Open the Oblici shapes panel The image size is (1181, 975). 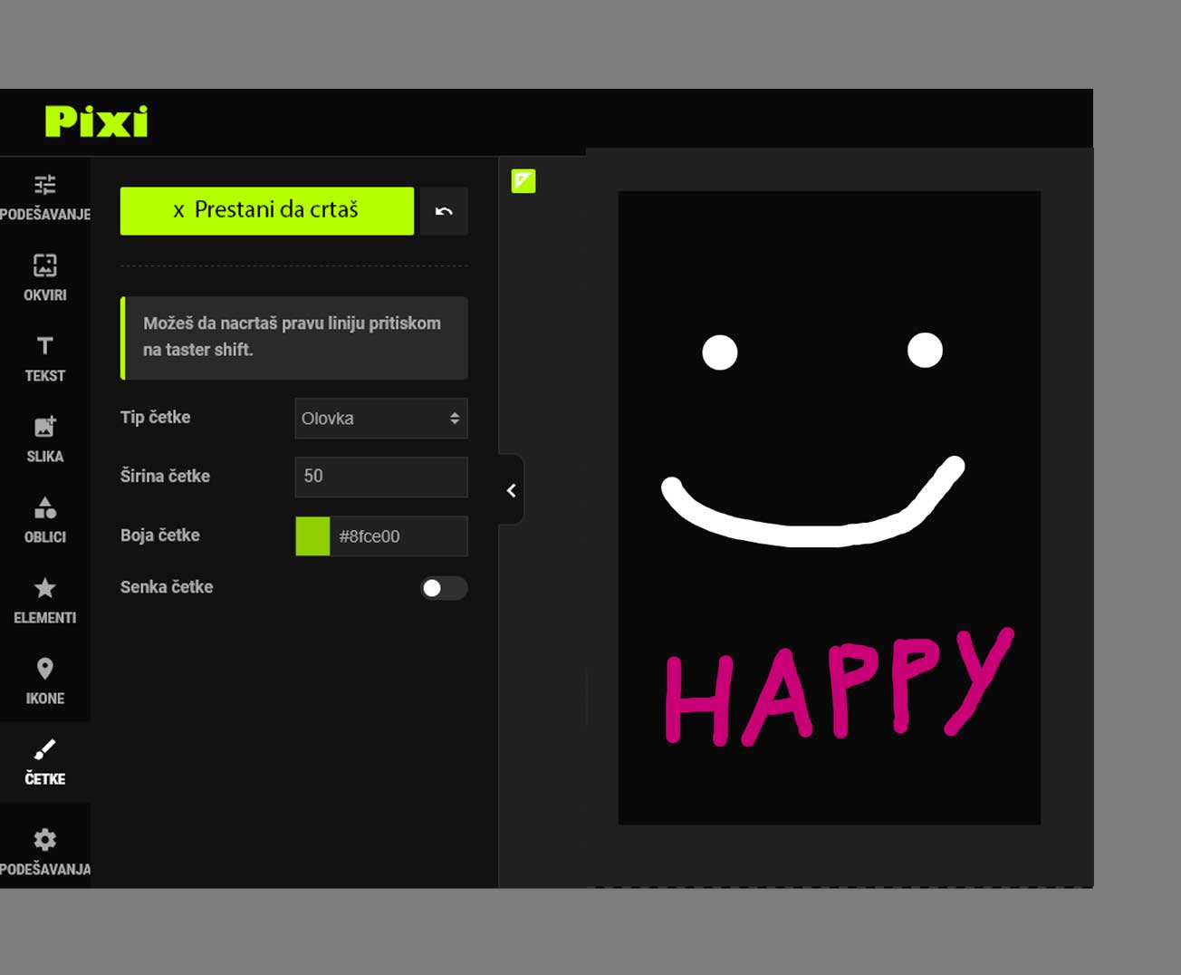click(x=44, y=519)
